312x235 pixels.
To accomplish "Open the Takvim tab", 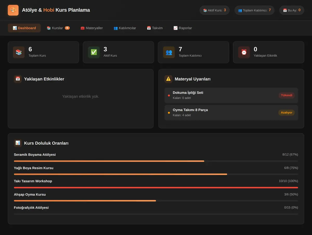I will [155, 28].
